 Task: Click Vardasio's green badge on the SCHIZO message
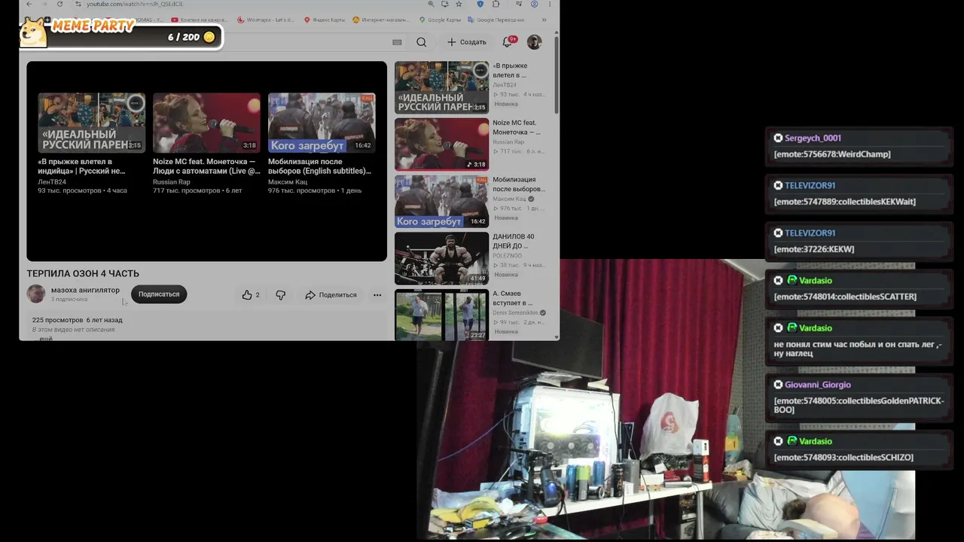pos(792,441)
